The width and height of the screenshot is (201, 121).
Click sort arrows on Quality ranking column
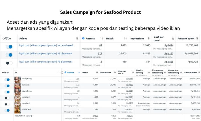(x=149, y=72)
